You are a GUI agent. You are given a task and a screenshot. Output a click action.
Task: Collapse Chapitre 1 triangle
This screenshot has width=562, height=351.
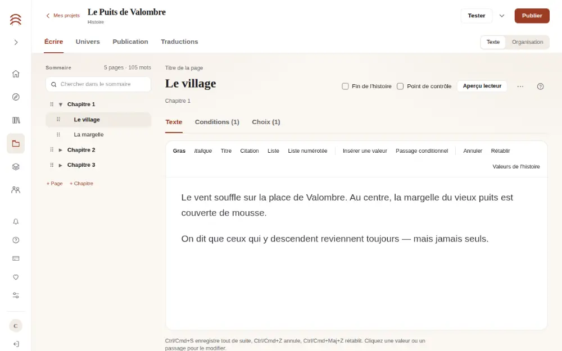click(61, 104)
